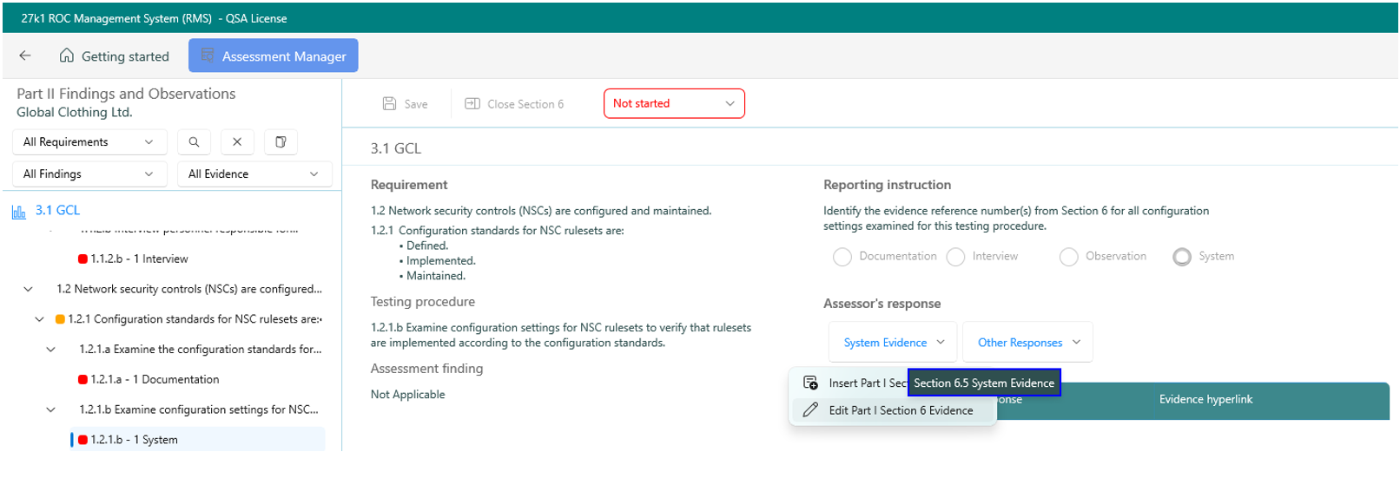This screenshot has height=478, width=1400.
Task: Click the Save disk icon
Action: click(390, 104)
